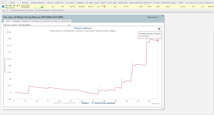Click the red data point at game 319

(x=158, y=41)
